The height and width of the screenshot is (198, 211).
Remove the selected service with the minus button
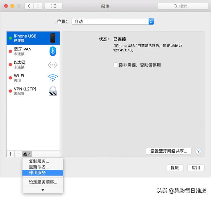(18, 154)
